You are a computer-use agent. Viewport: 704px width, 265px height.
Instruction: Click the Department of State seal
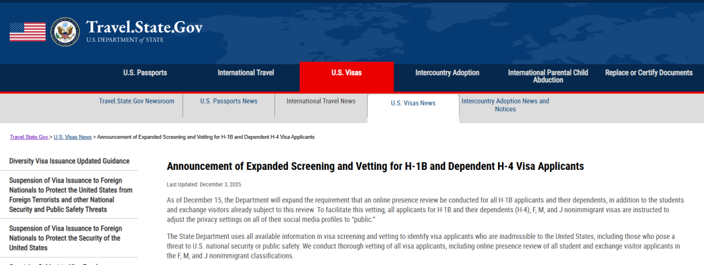pyautogui.click(x=65, y=31)
